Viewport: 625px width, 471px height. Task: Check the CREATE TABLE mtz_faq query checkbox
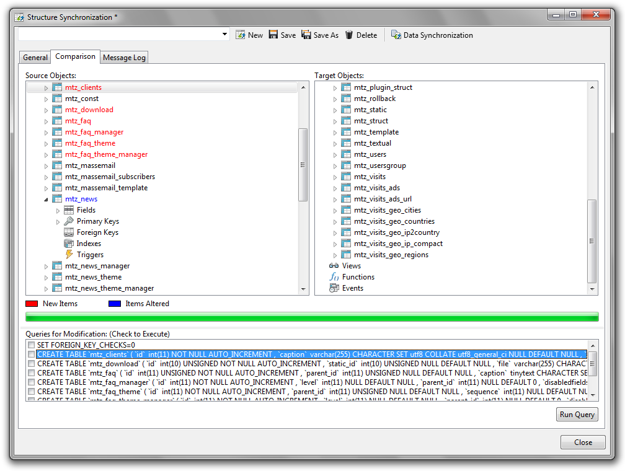(31, 373)
